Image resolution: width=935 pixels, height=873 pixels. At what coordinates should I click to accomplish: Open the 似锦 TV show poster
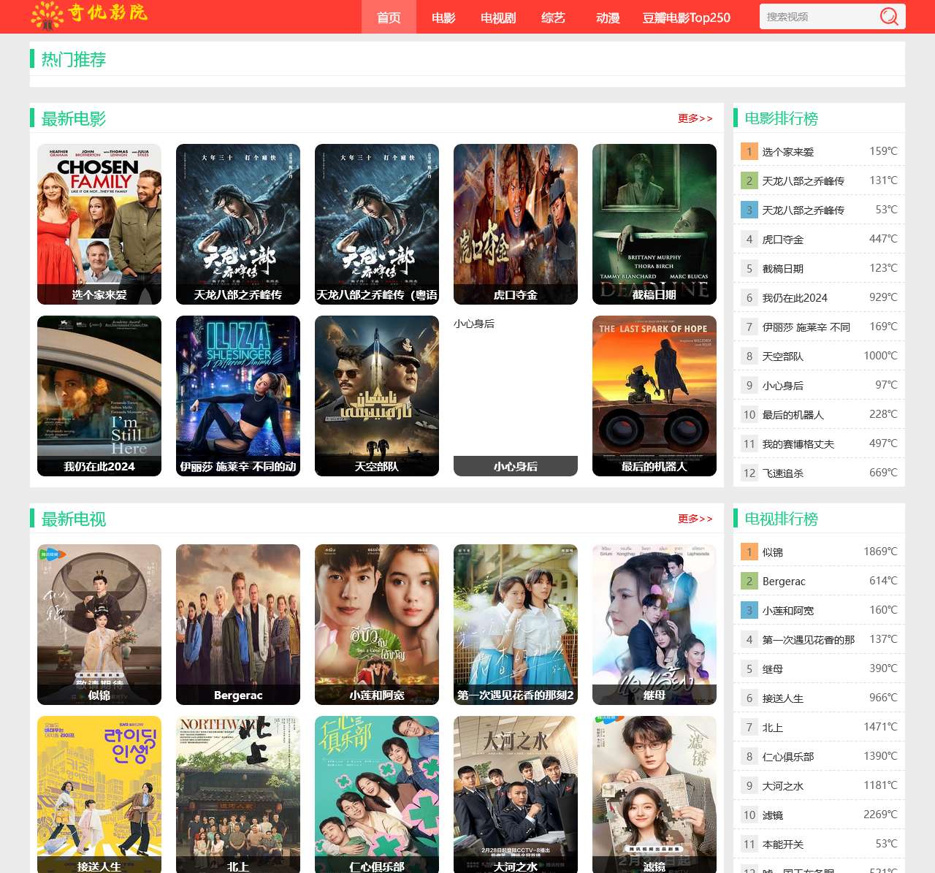pos(99,624)
